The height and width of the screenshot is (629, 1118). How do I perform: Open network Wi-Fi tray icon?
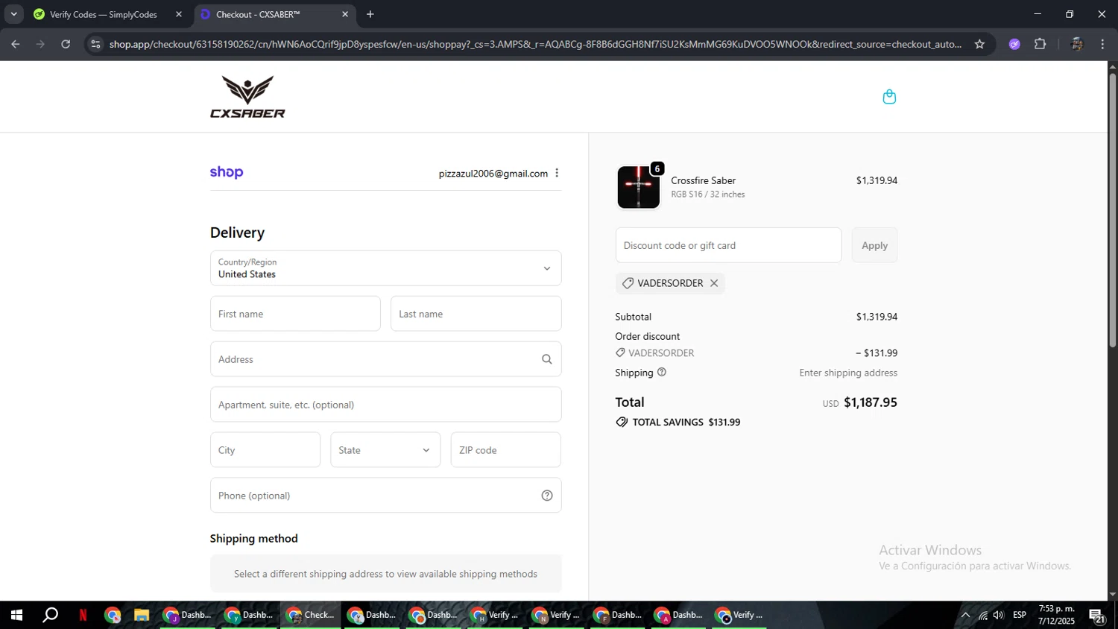983,615
